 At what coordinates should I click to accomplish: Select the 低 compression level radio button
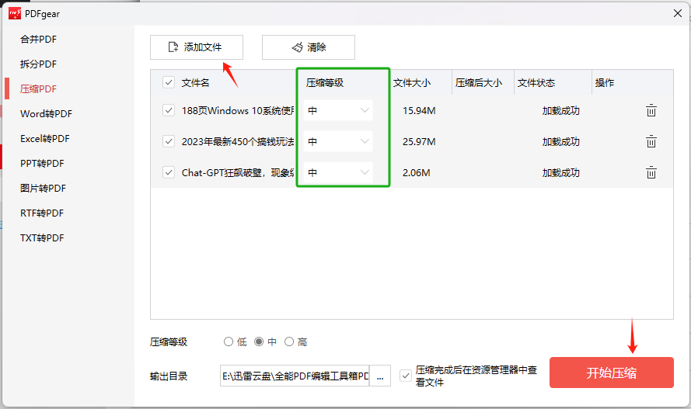point(229,342)
